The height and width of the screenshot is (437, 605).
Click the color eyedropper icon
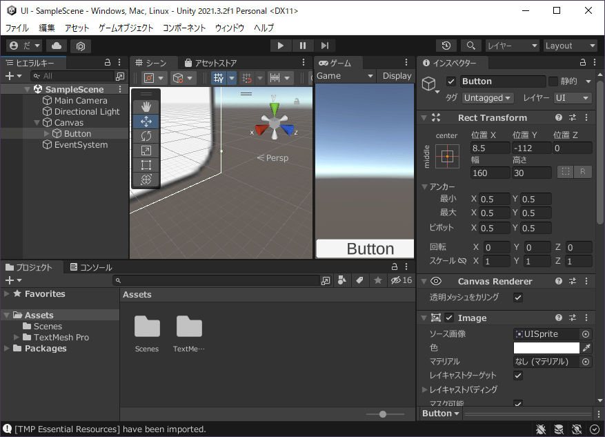pyautogui.click(x=586, y=348)
